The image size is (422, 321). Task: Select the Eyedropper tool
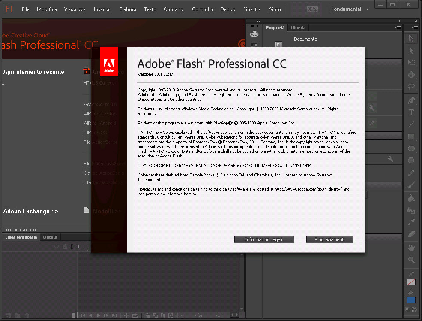[x=411, y=222]
